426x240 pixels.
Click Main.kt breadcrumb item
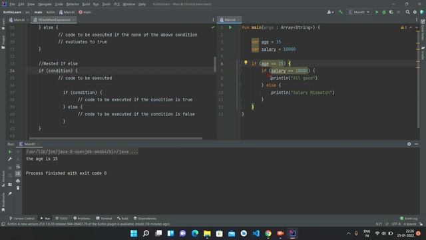(67, 12)
